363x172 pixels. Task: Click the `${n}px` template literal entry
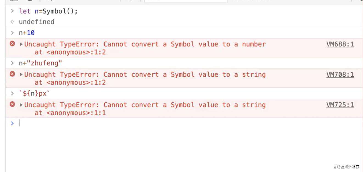click(35, 94)
